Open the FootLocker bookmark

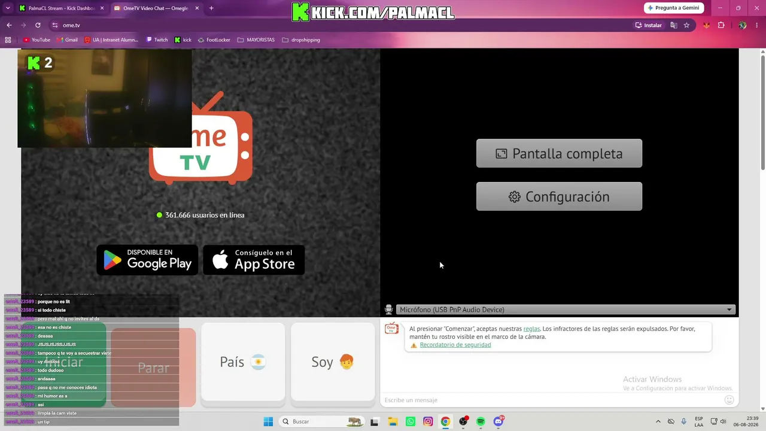pyautogui.click(x=214, y=40)
